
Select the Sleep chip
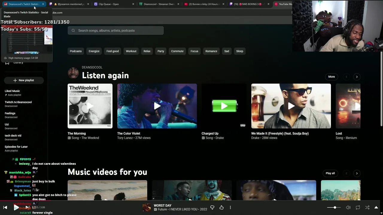(240, 51)
